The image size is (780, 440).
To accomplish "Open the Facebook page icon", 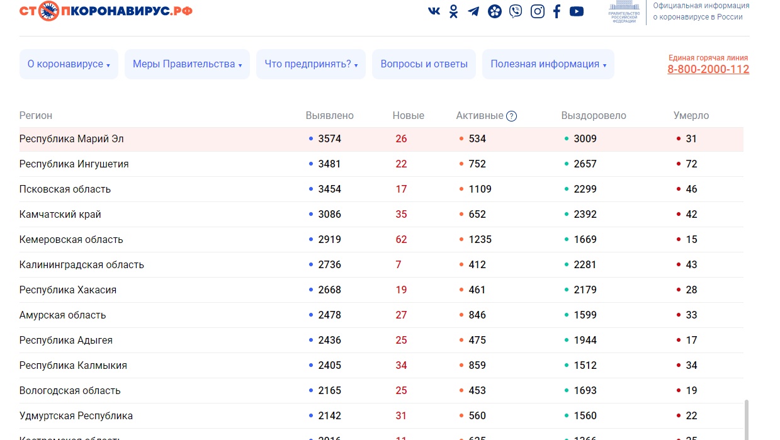I will (557, 11).
